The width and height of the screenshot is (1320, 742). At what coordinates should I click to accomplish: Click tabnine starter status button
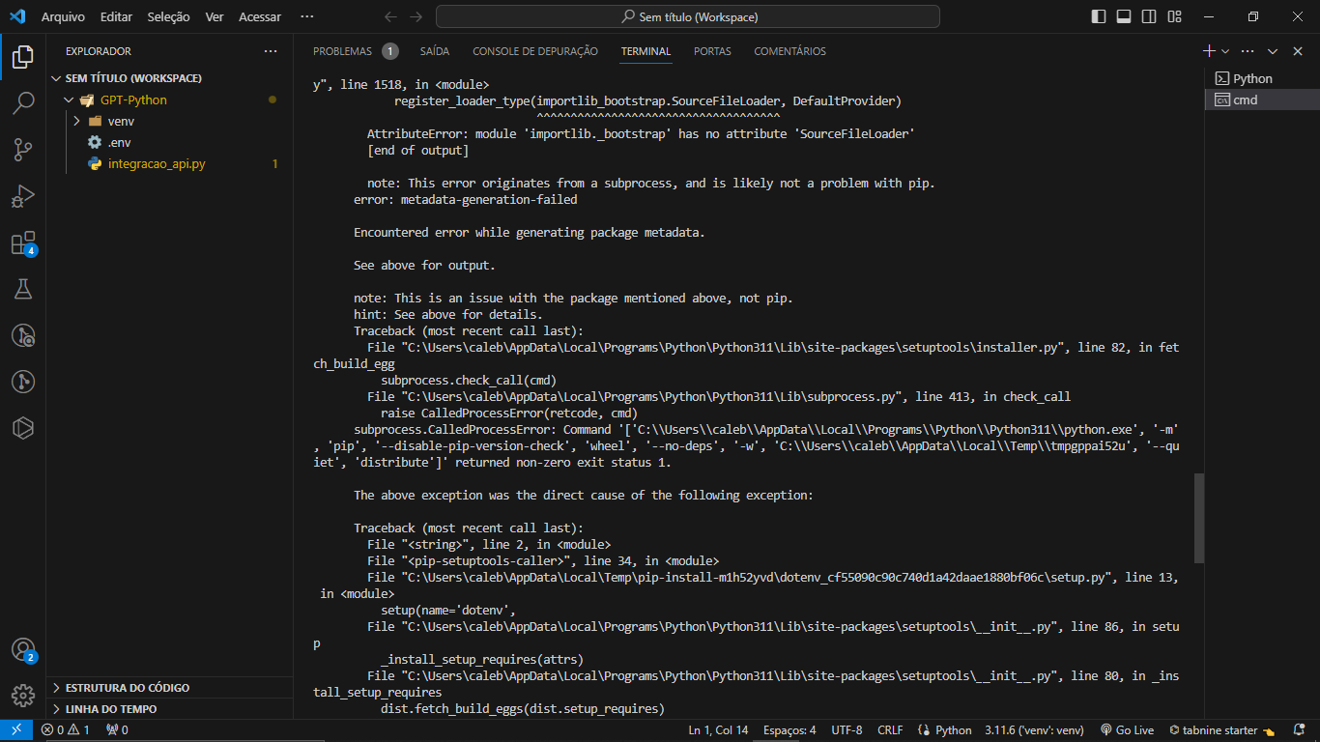[1221, 730]
